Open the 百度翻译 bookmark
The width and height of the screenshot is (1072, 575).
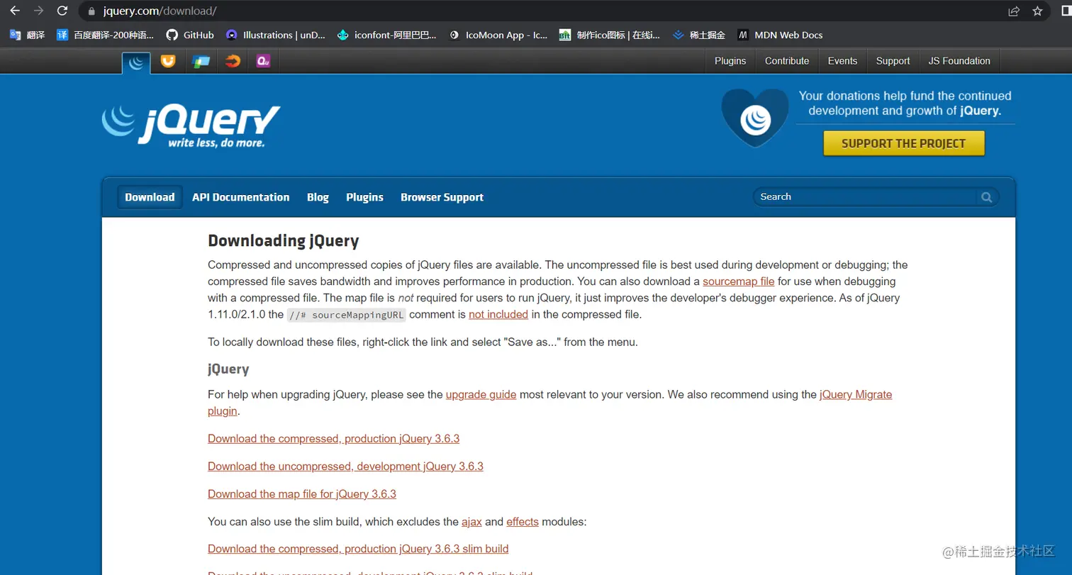click(x=105, y=35)
